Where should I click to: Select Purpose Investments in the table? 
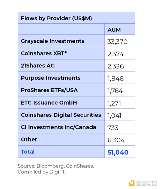coord(51,78)
